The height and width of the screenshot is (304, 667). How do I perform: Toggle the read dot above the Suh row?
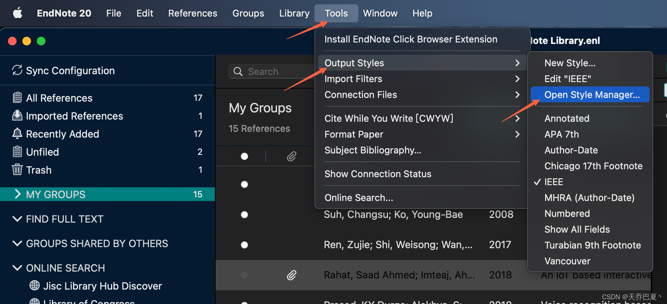coord(244,184)
